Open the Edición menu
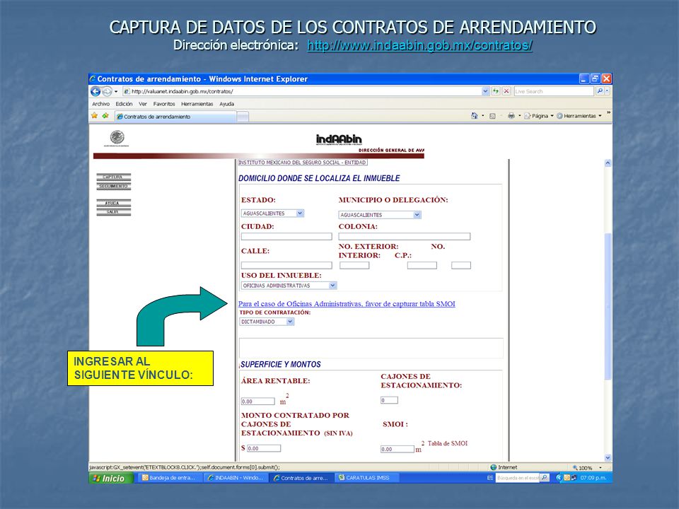 click(124, 104)
